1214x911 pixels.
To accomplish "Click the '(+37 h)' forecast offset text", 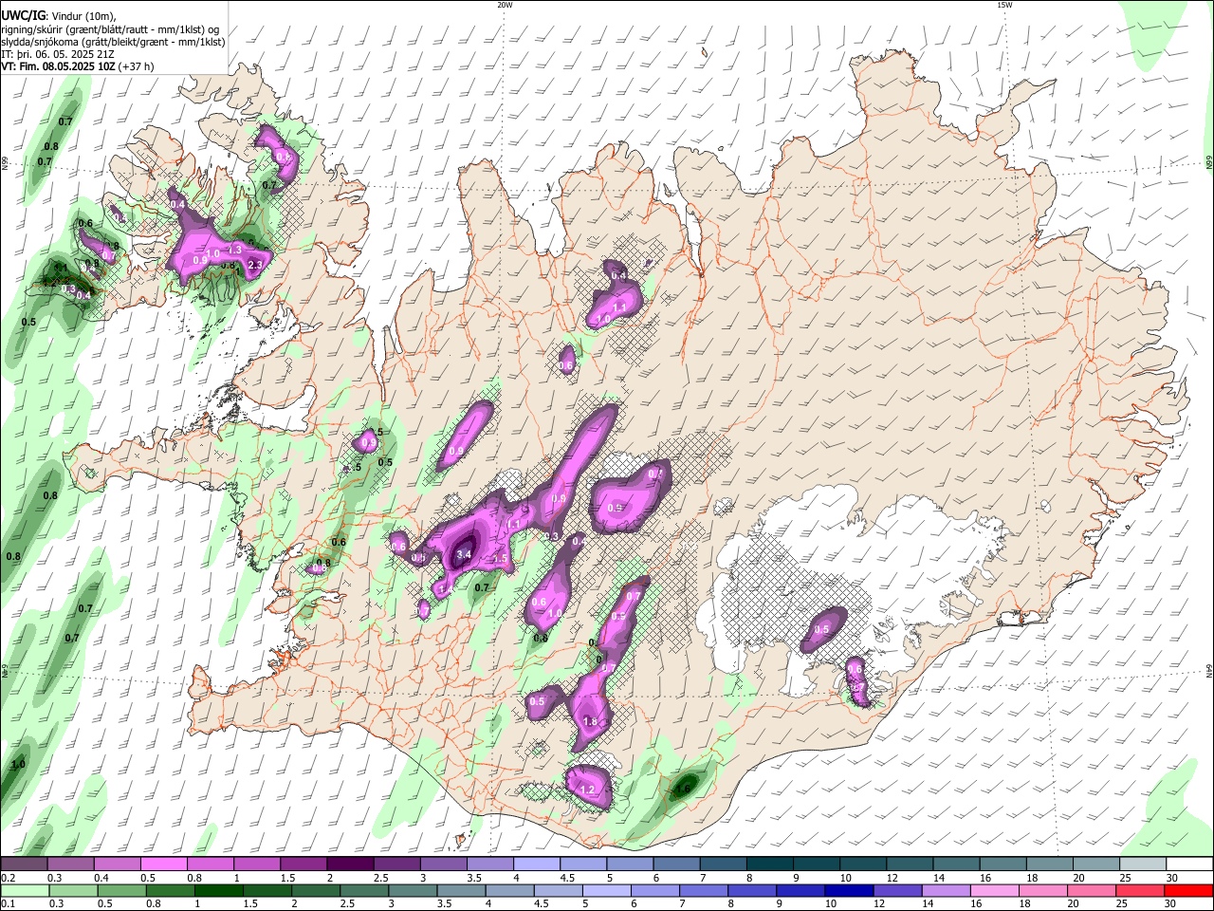I will click(137, 66).
